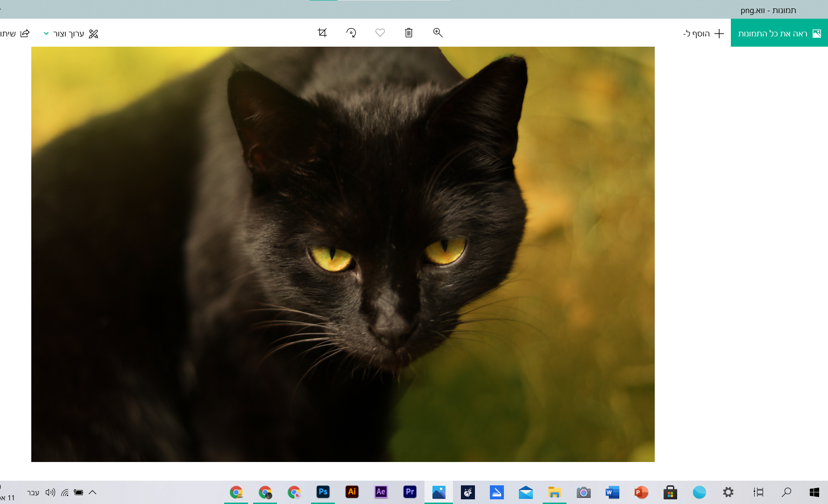Open Adobe Photoshop from the taskbar
The width and height of the screenshot is (828, 504).
point(323,492)
